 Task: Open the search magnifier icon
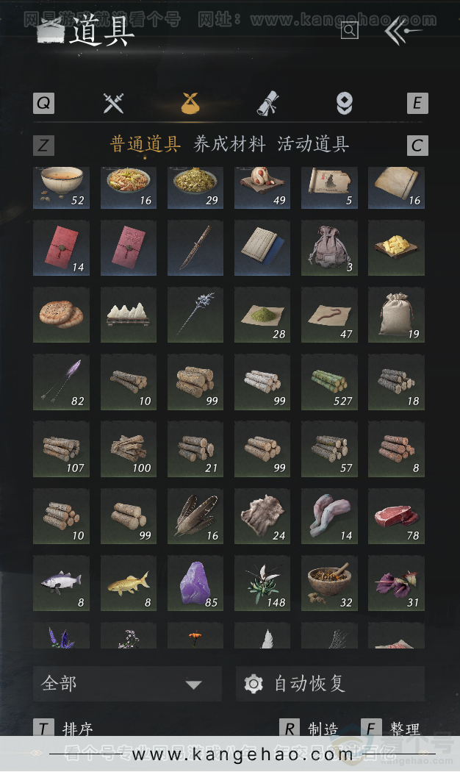349,31
